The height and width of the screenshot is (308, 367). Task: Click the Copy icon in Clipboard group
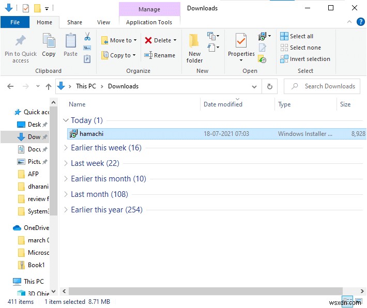pyautogui.click(x=49, y=40)
